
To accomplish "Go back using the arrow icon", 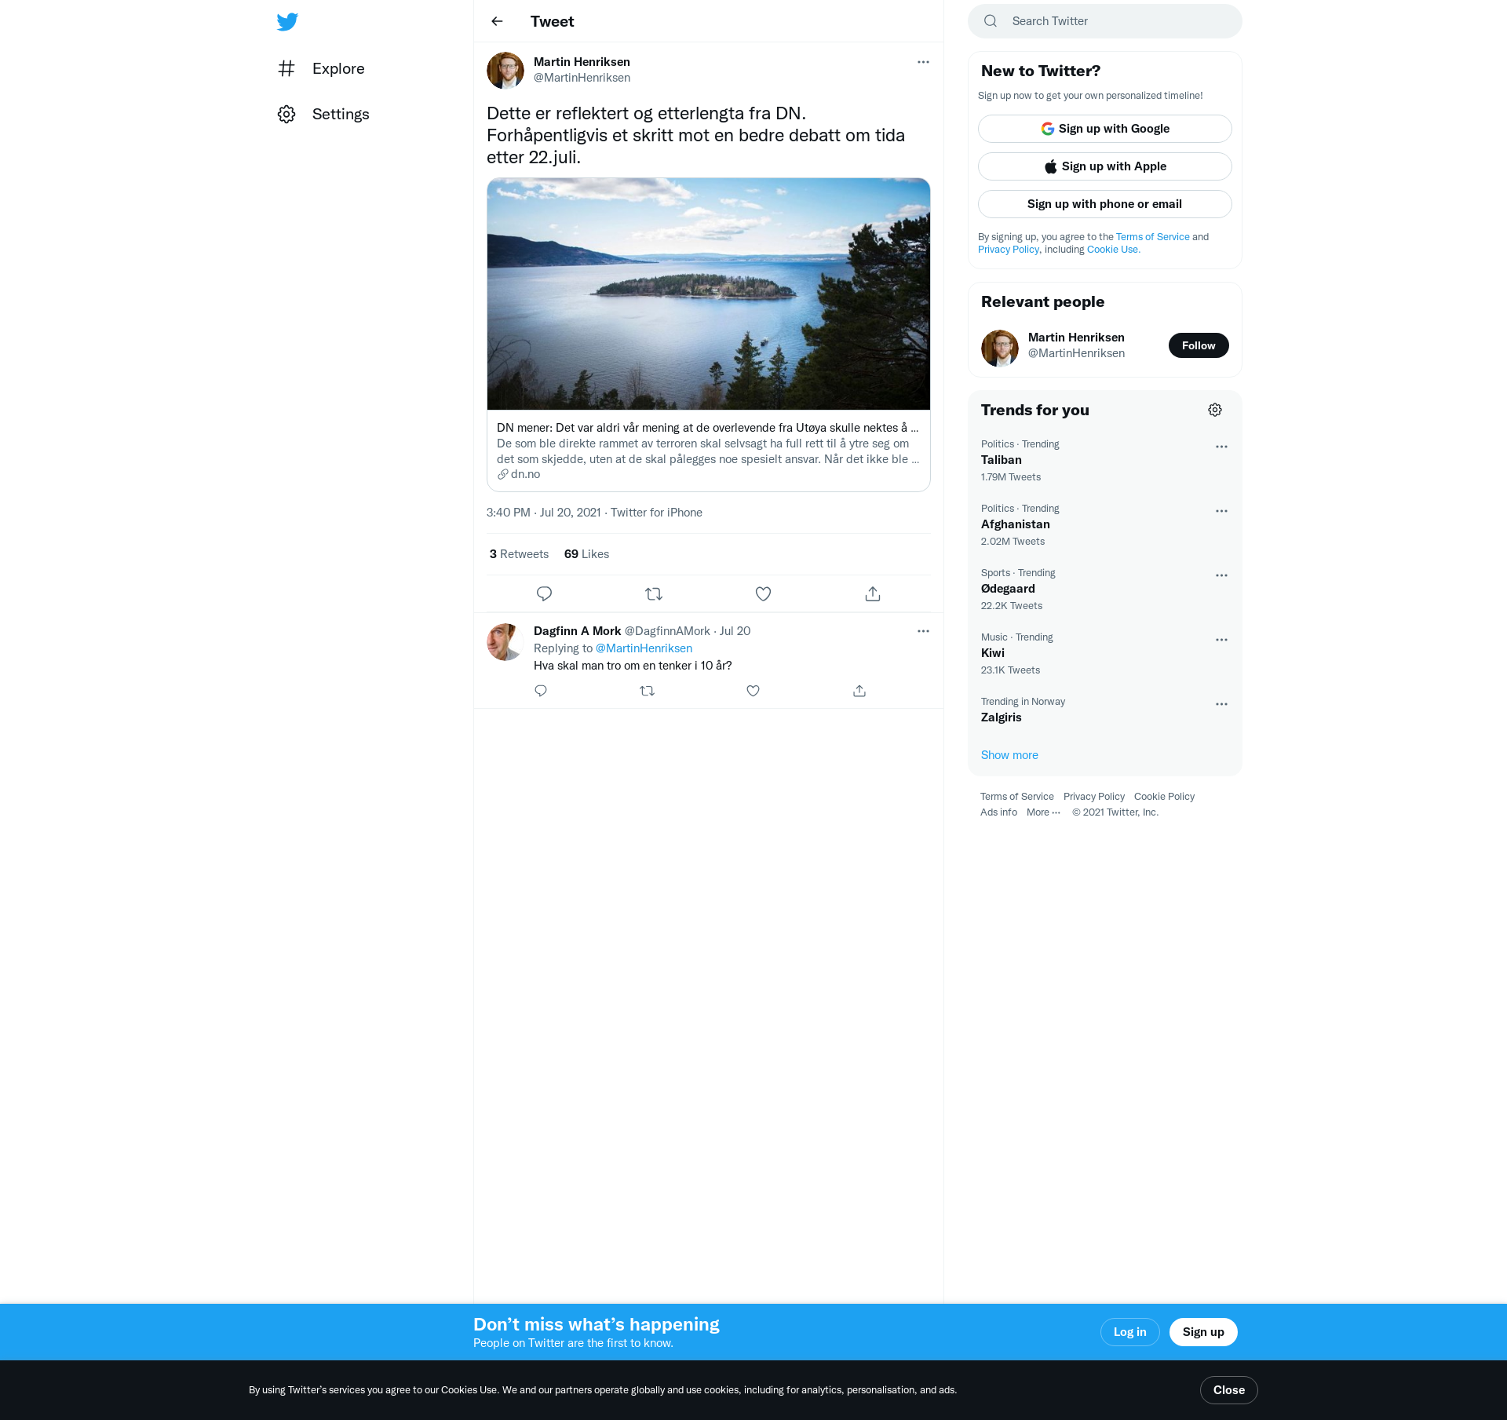I will (497, 21).
